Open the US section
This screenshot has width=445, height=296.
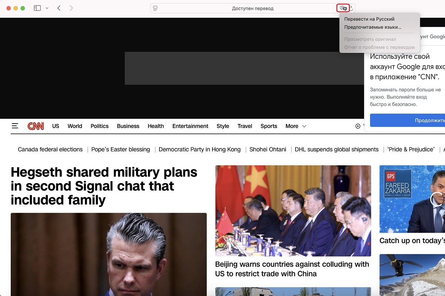[56, 126]
